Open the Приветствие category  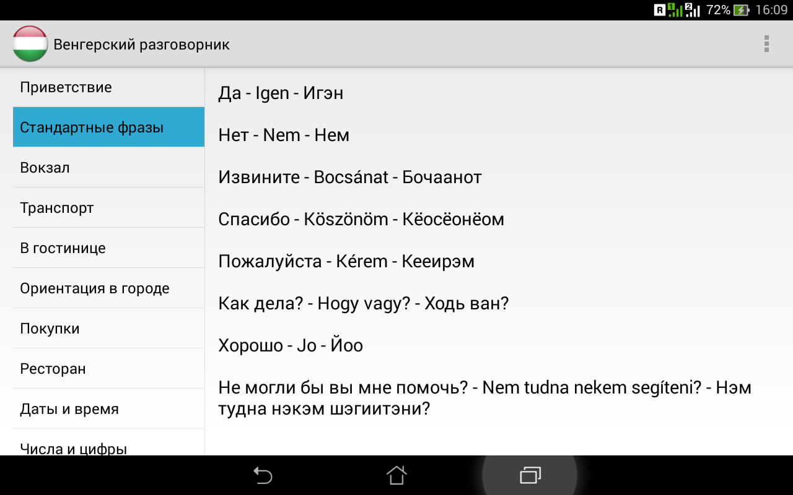[x=108, y=87]
